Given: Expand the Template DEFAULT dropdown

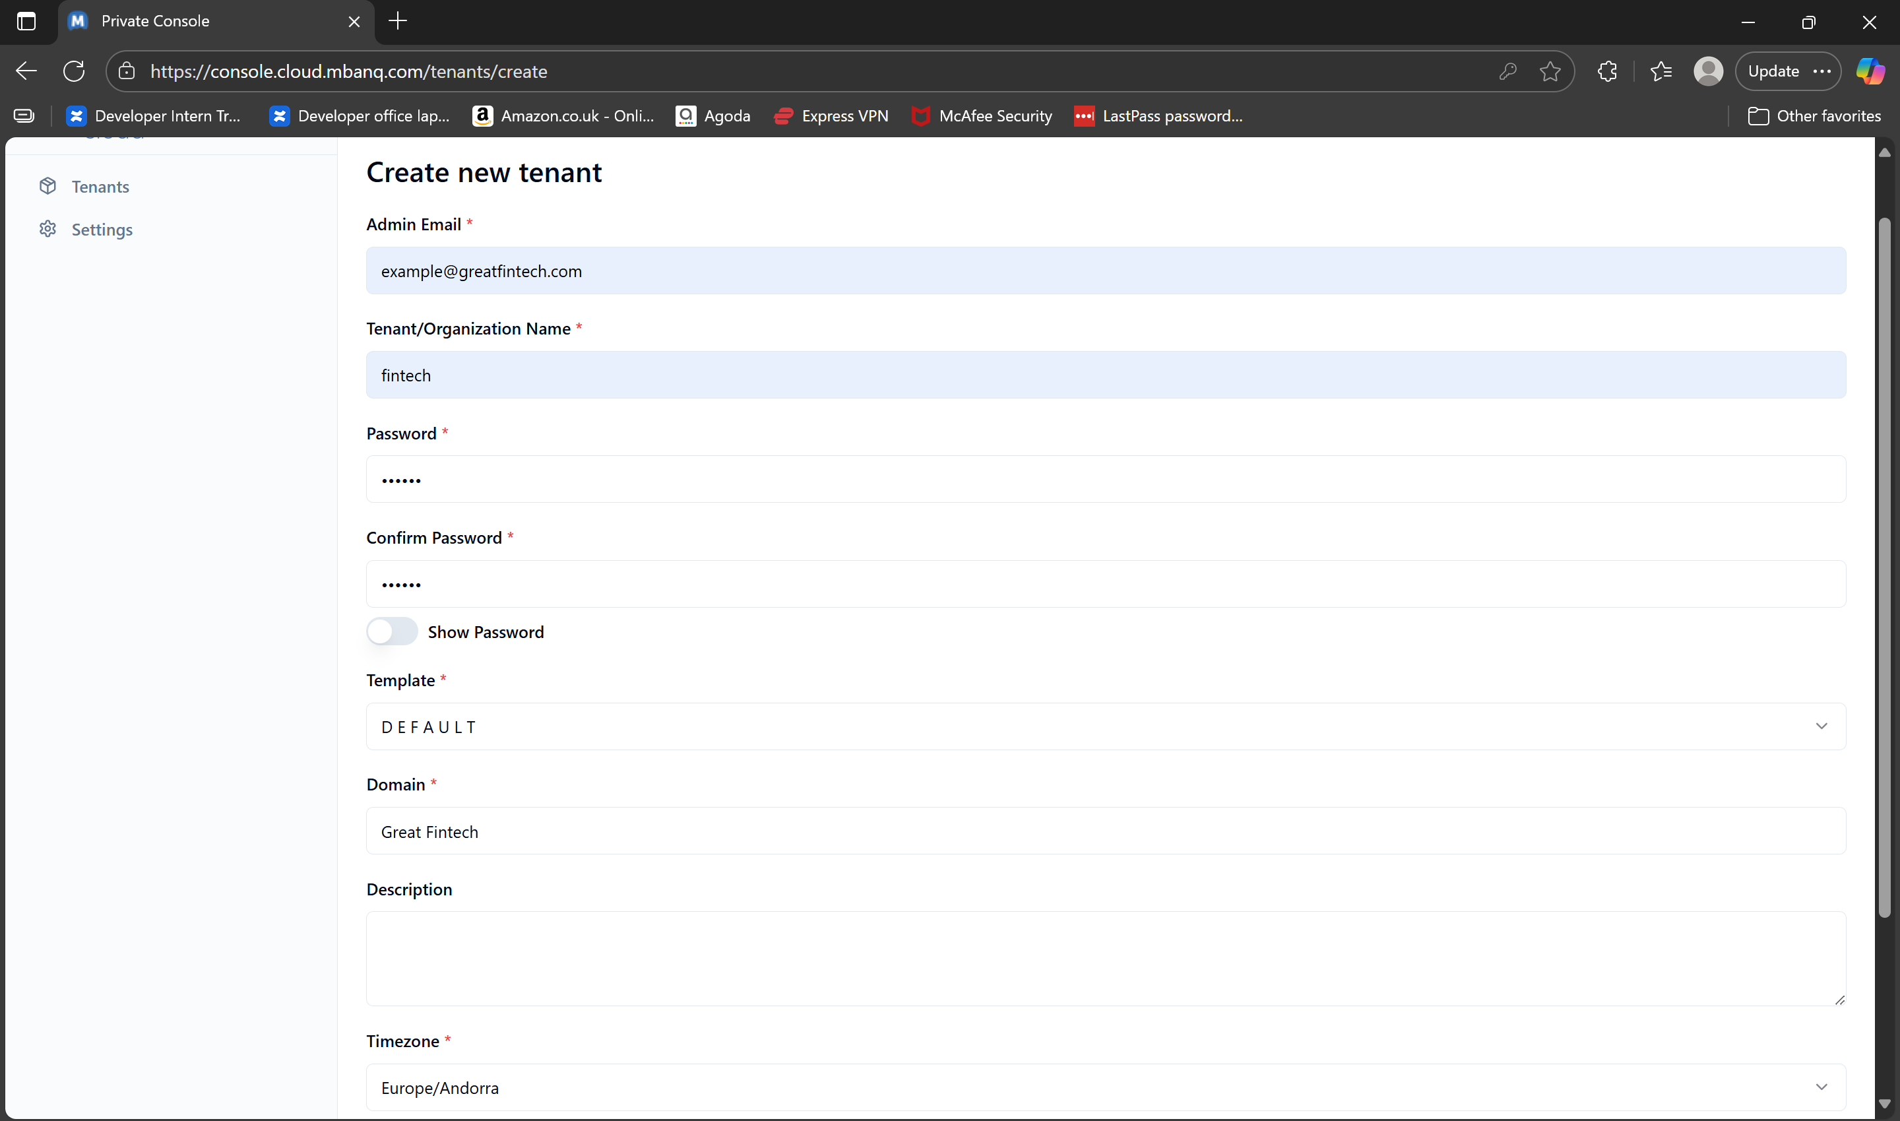Looking at the screenshot, I should pyautogui.click(x=1106, y=726).
